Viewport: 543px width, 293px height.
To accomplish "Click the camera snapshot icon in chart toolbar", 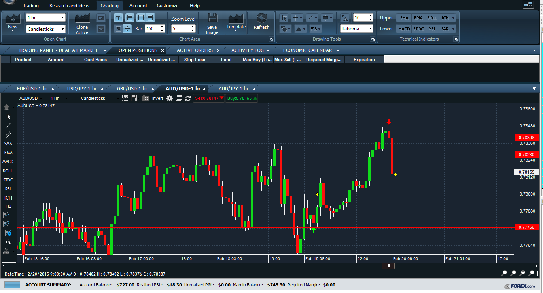I will (145, 98).
